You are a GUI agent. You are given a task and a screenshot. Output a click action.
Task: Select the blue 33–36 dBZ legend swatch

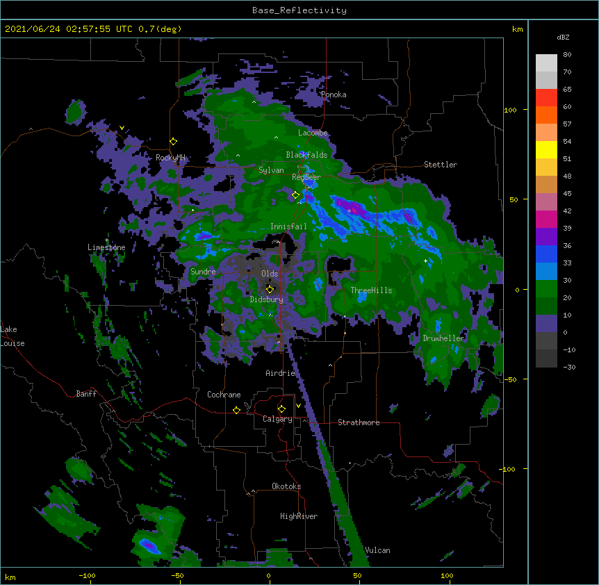point(546,254)
